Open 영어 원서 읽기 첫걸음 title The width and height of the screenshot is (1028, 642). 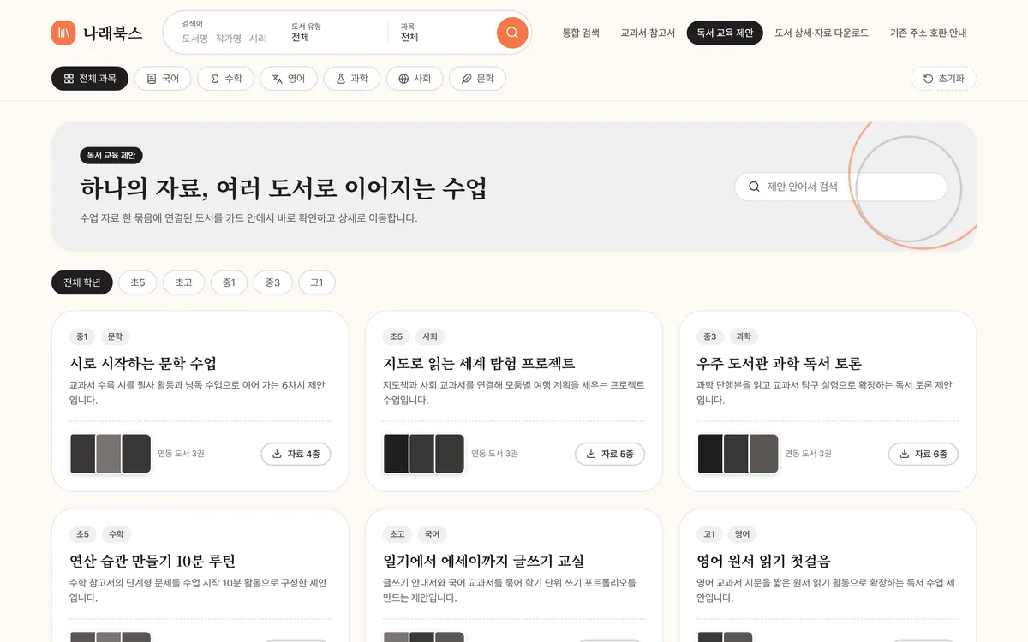(x=764, y=561)
